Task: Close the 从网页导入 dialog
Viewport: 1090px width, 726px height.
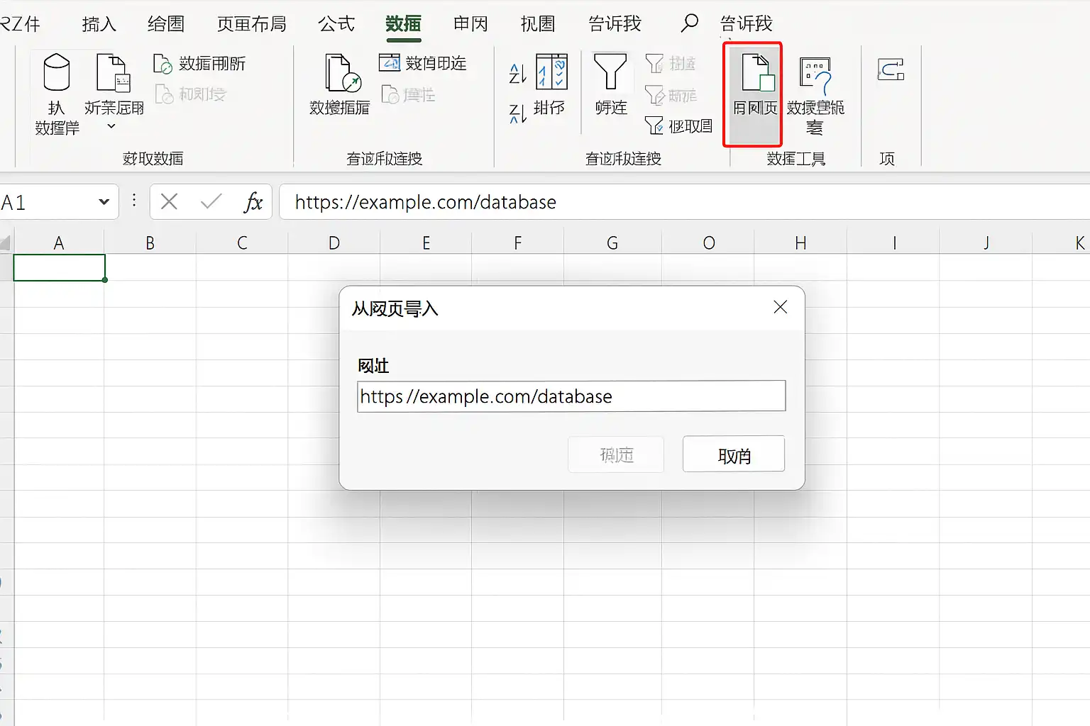Action: pyautogui.click(x=781, y=307)
